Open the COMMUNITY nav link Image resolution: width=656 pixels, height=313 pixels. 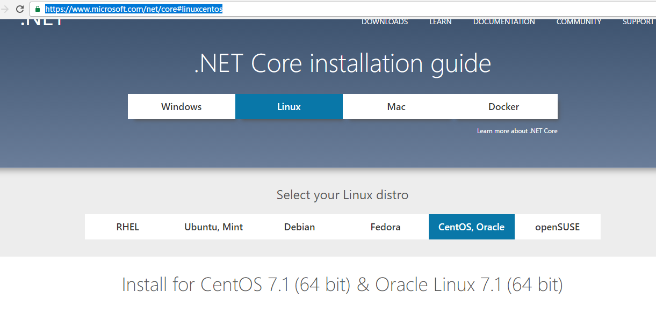point(579,22)
